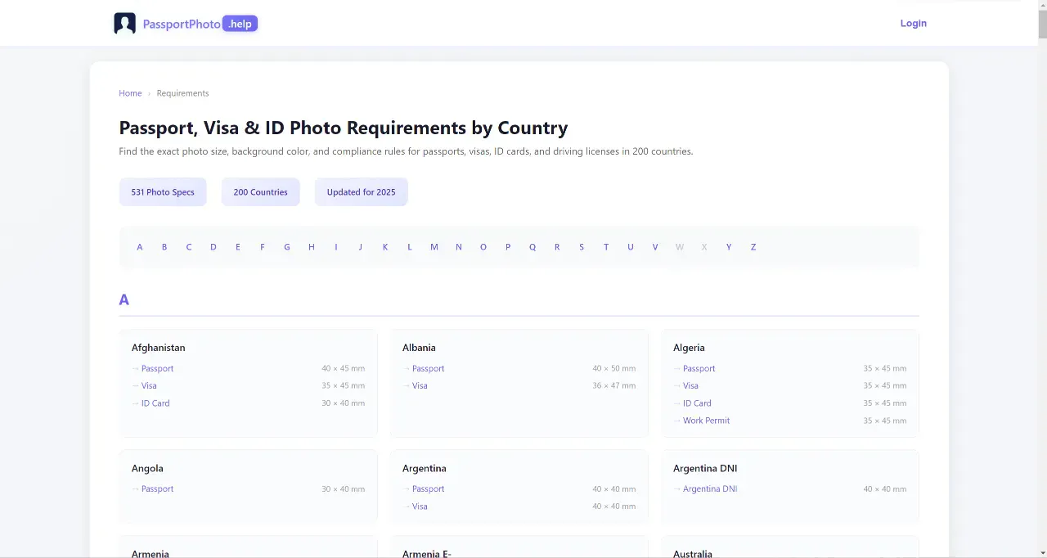Jump to letter D in alphabet index
Screen dimensions: 1047x558
pos(213,247)
